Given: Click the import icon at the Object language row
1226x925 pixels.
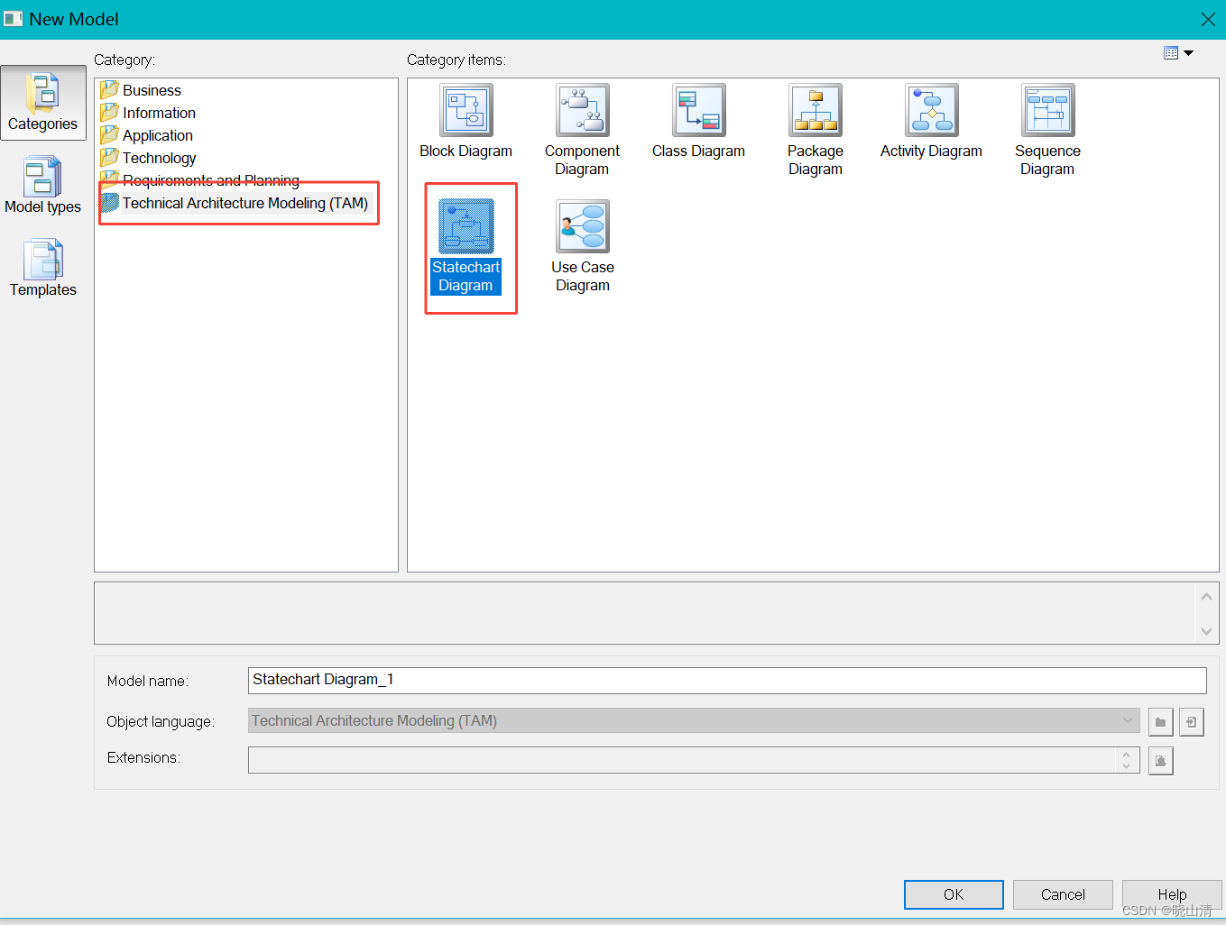Looking at the screenshot, I should [x=1192, y=721].
